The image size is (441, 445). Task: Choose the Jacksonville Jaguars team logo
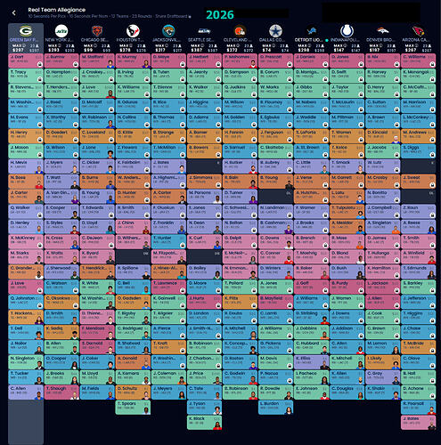click(168, 31)
